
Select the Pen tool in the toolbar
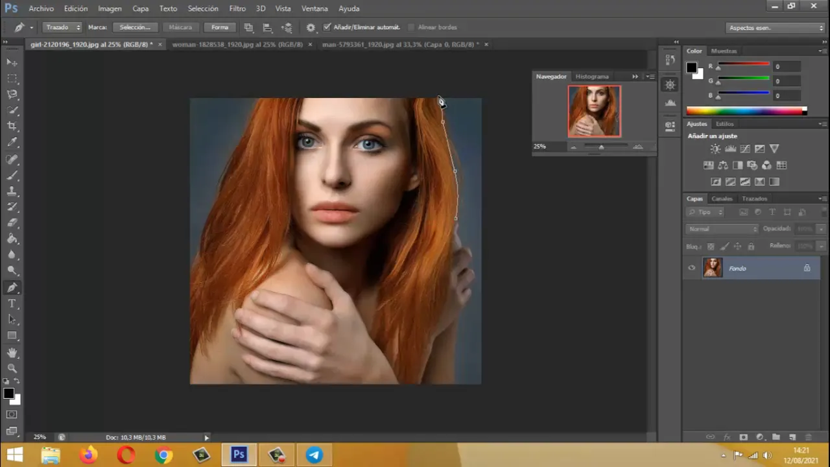[12, 287]
